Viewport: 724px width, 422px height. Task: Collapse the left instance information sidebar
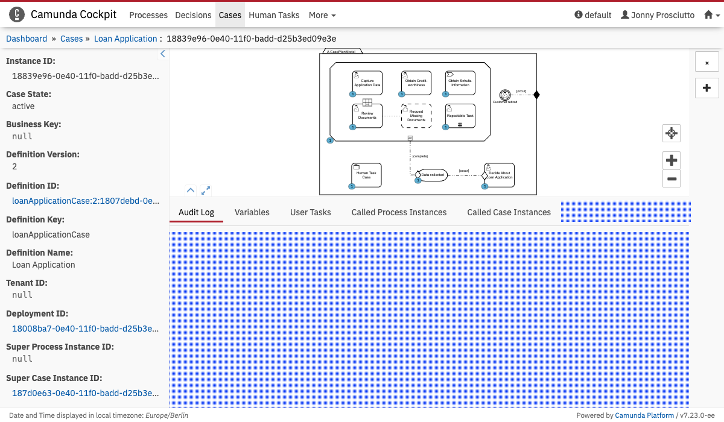pyautogui.click(x=162, y=54)
